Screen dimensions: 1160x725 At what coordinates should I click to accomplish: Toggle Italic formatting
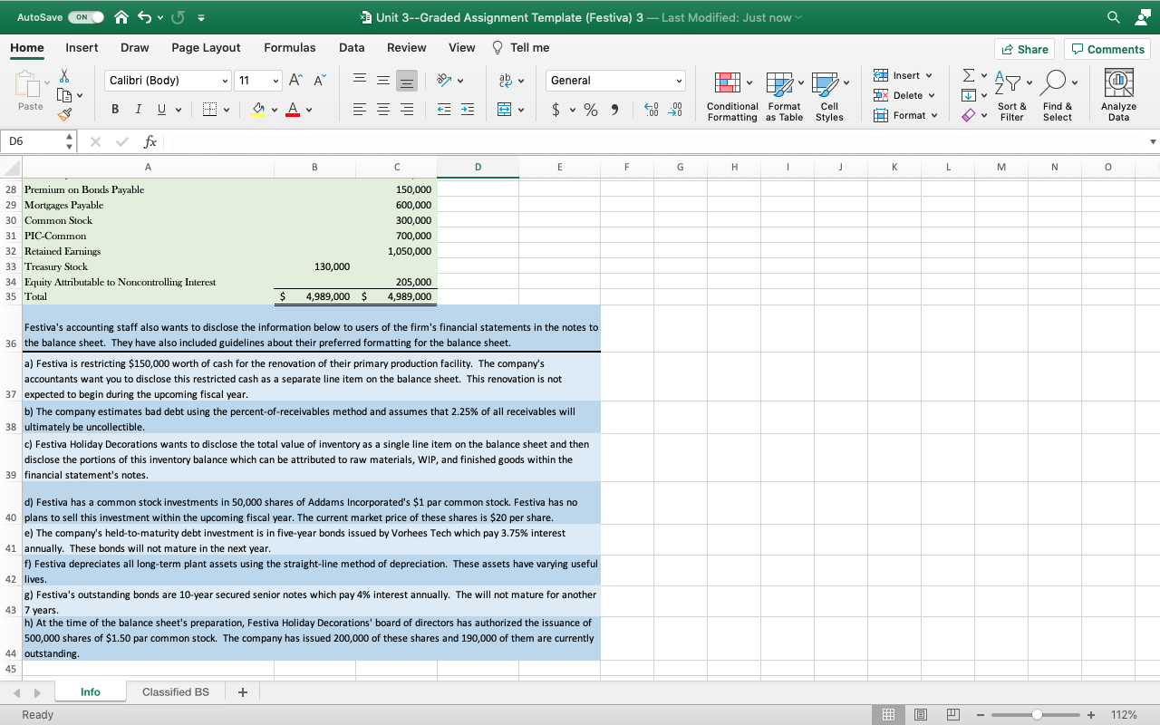pyautogui.click(x=138, y=110)
